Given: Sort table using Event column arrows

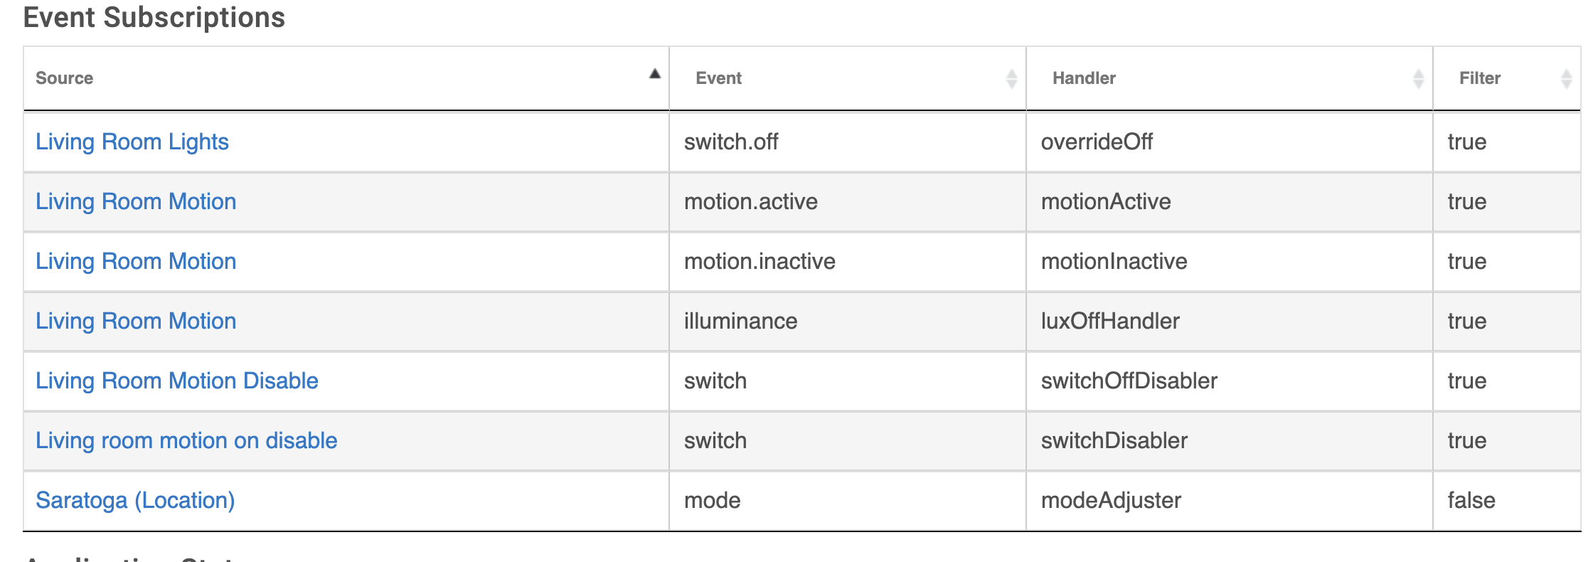Looking at the screenshot, I should (1011, 78).
